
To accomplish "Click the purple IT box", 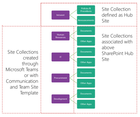I will tap(60, 57).
